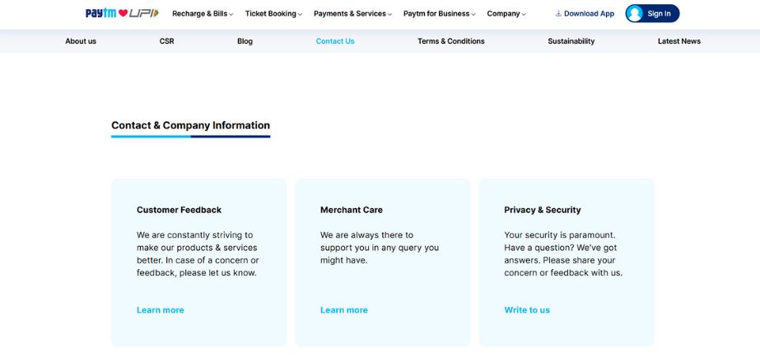
Task: Open the CSR page
Action: (x=167, y=41)
